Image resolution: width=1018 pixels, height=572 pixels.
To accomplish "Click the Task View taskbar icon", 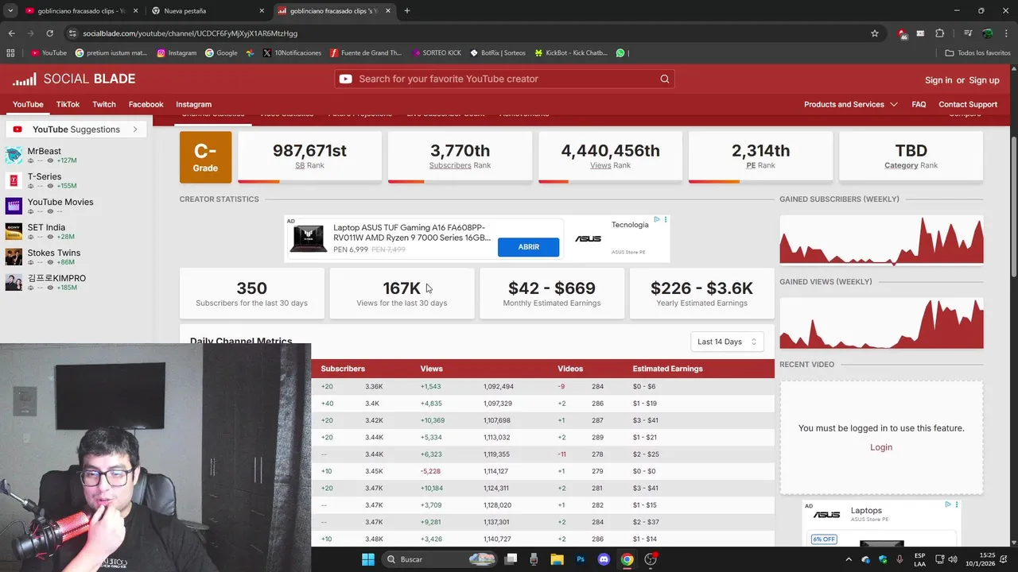I will coord(511,559).
